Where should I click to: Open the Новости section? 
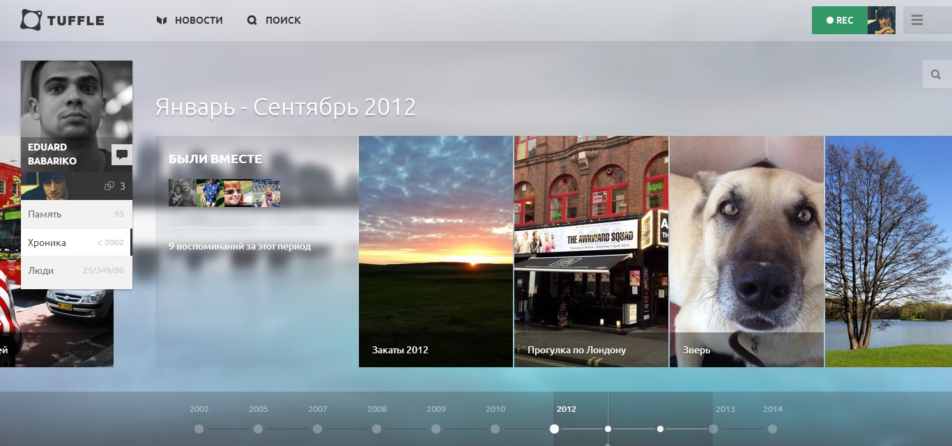190,20
